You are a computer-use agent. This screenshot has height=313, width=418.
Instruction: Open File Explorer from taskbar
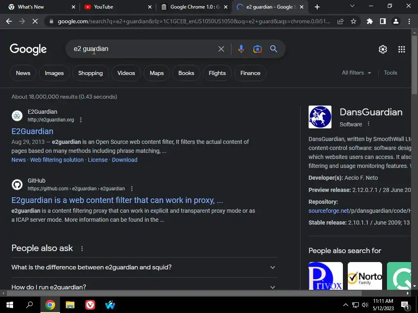(70, 305)
